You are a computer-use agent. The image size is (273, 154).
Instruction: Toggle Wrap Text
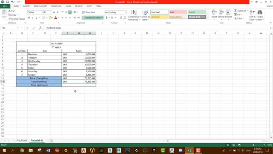(89, 12)
